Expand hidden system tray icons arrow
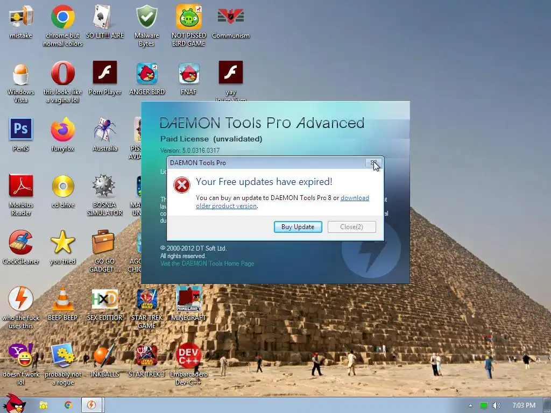The width and height of the screenshot is (551, 413). click(470, 405)
